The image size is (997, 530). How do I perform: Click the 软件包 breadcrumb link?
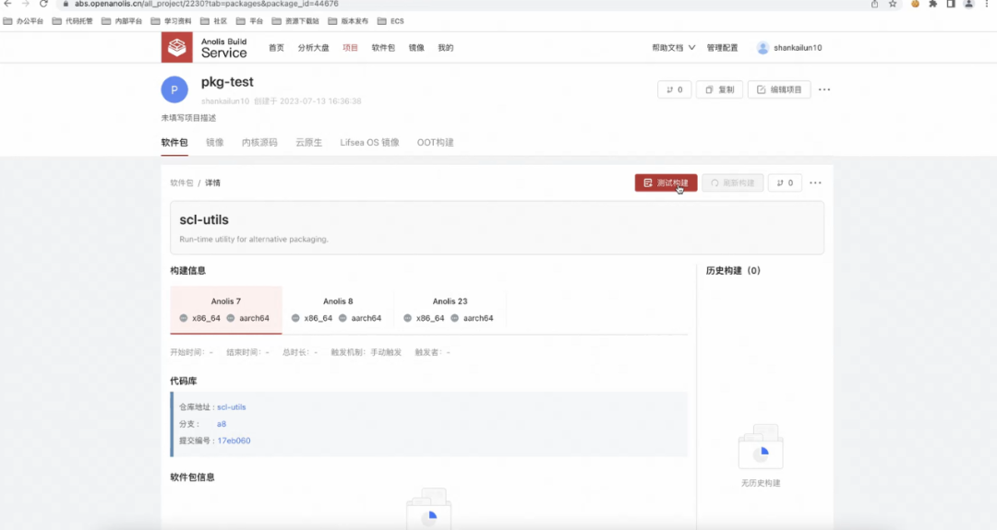point(181,183)
